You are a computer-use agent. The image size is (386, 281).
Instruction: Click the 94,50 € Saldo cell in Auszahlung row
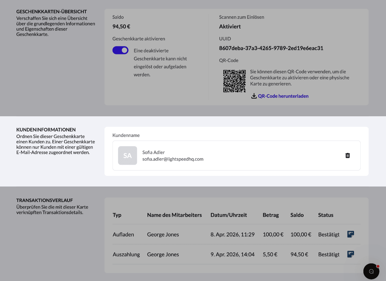299,254
